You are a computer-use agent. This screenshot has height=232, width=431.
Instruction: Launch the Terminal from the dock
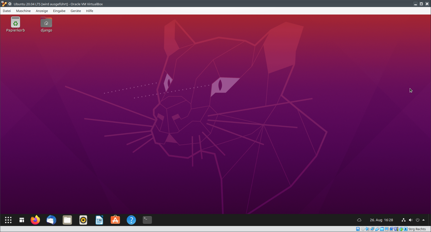[147, 220]
